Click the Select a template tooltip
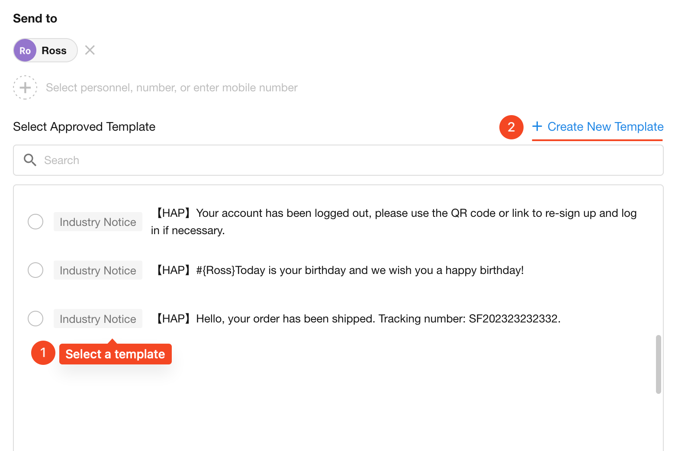Screen dimensions: 675x451 tap(115, 354)
